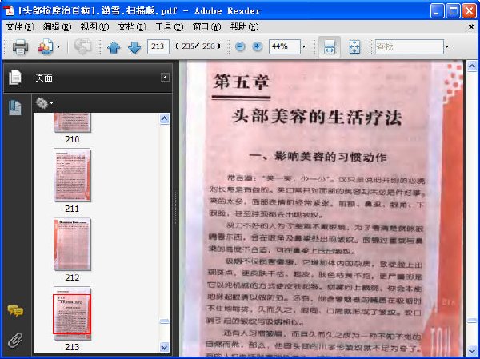Click the printer icon in toolbar
Image resolution: width=480 pixels, height=359 pixels.
(x=20, y=47)
